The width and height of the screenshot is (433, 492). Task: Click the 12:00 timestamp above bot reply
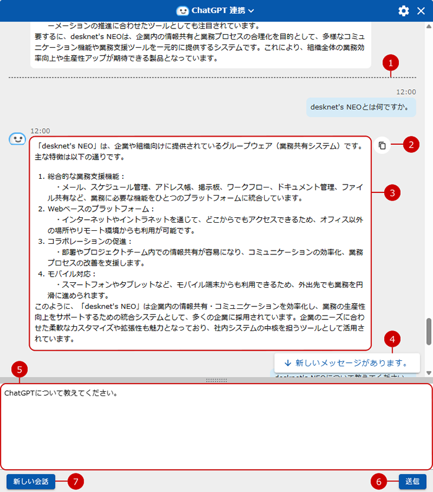40,131
